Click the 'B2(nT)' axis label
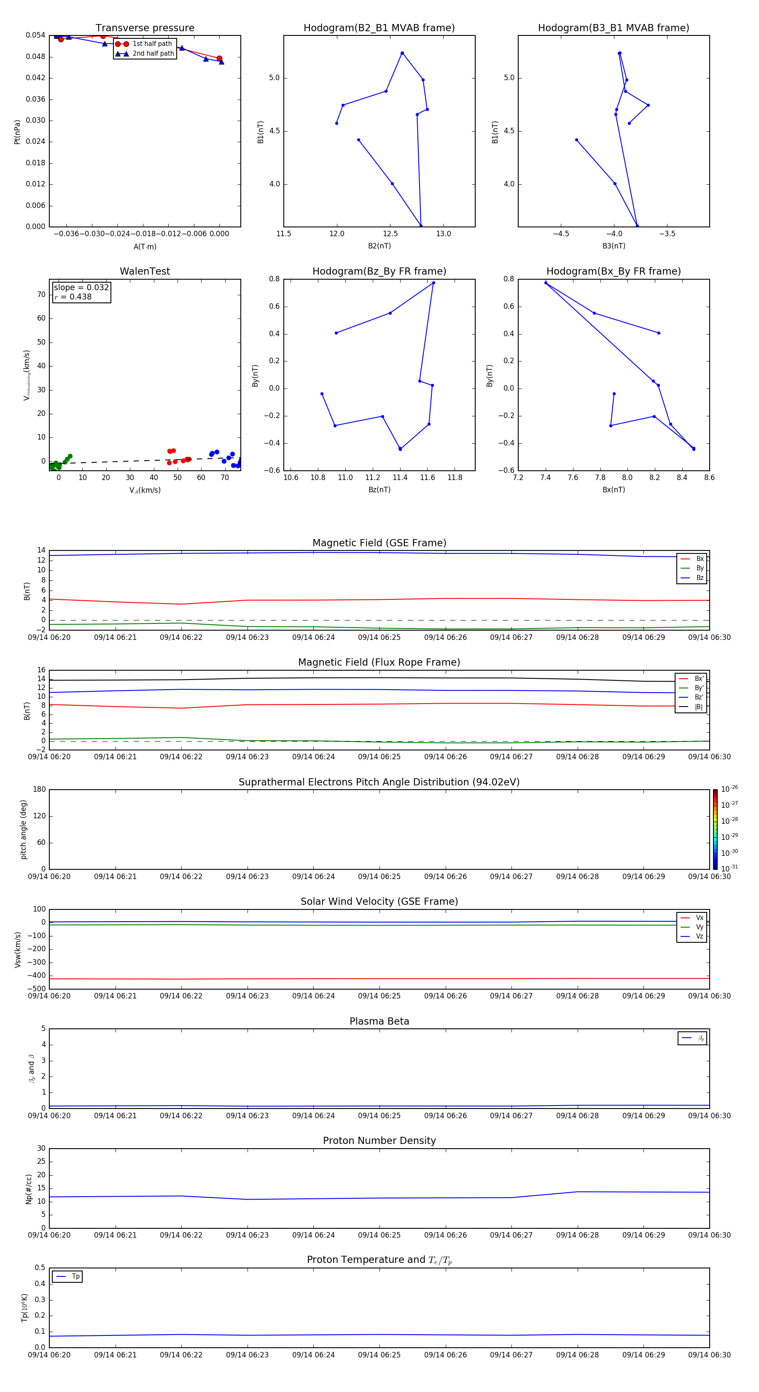This screenshot has width=759, height=1392. point(379,246)
